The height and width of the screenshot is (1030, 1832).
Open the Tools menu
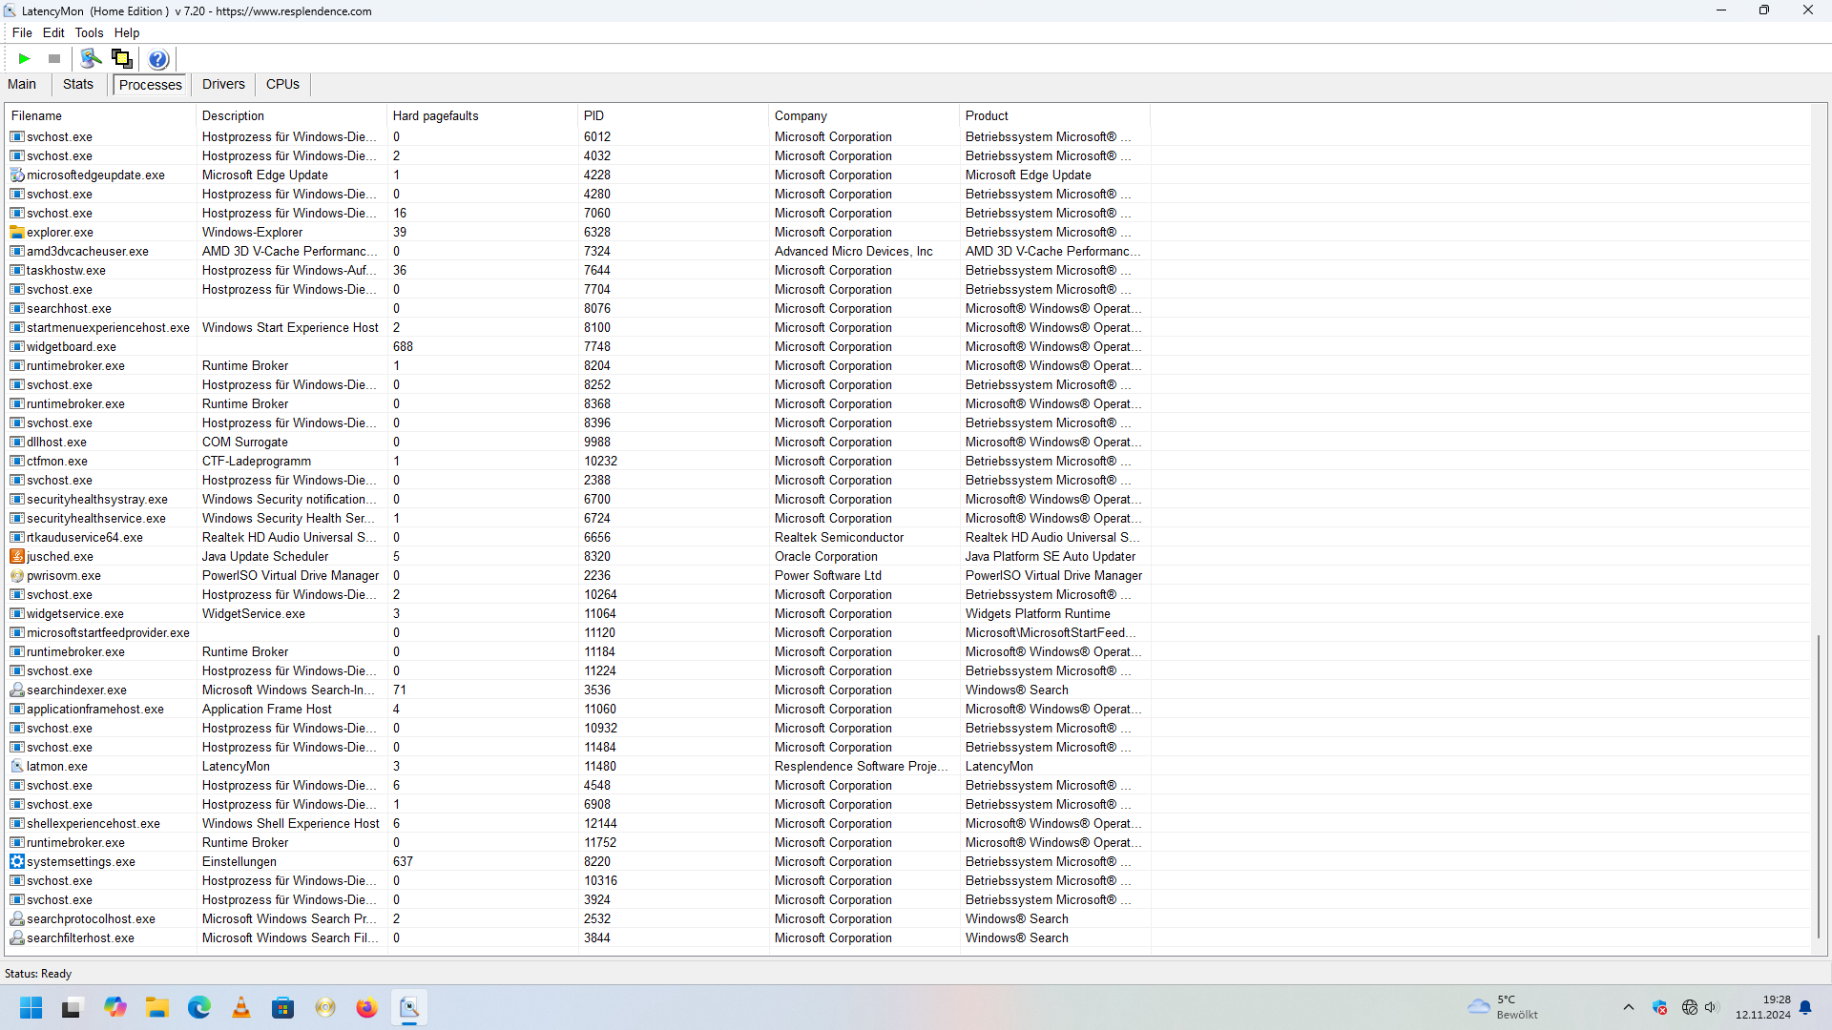click(89, 32)
